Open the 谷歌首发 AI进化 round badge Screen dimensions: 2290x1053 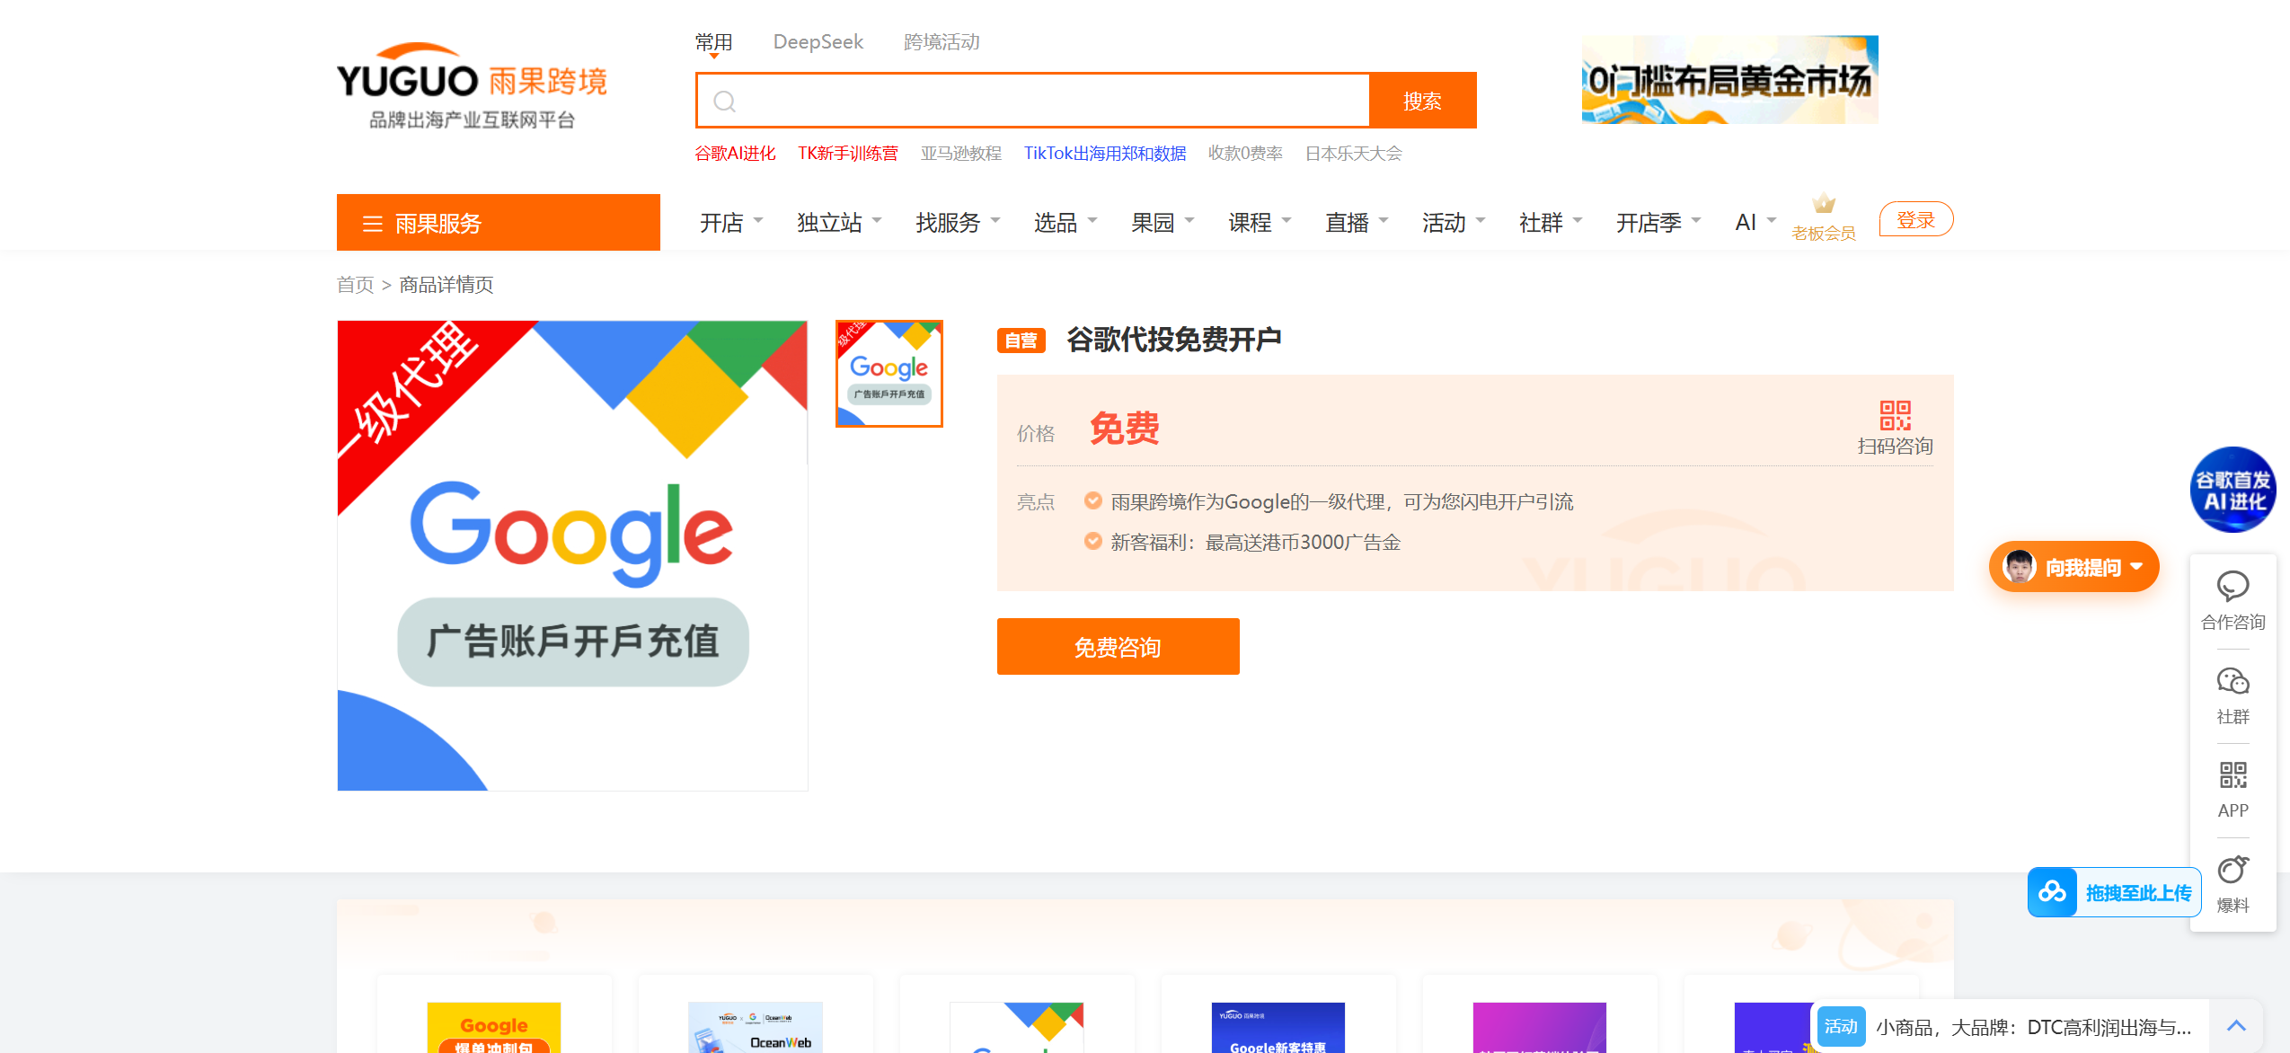2233,490
